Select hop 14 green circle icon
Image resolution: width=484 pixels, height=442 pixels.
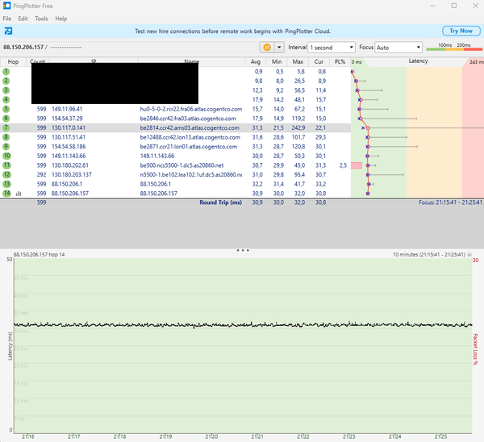[6, 194]
